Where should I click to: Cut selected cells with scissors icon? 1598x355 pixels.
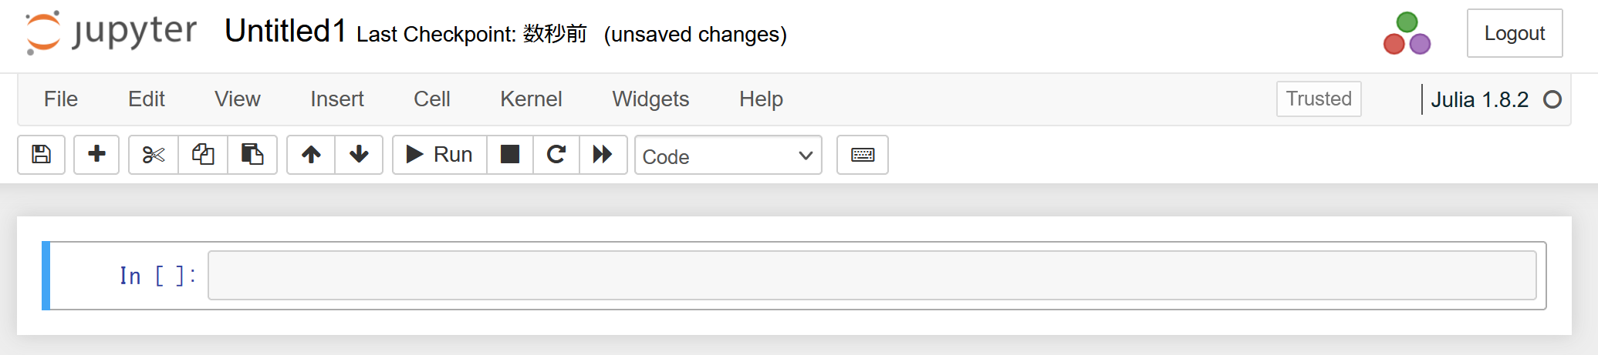coord(154,155)
